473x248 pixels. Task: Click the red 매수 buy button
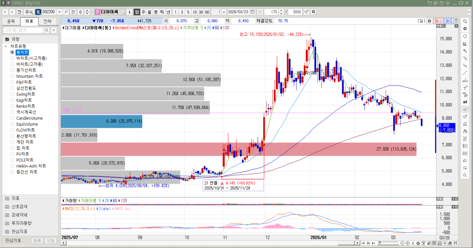coord(438,21)
